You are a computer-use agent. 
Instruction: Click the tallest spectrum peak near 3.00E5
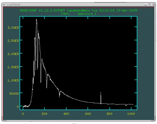pyautogui.click(x=37, y=20)
